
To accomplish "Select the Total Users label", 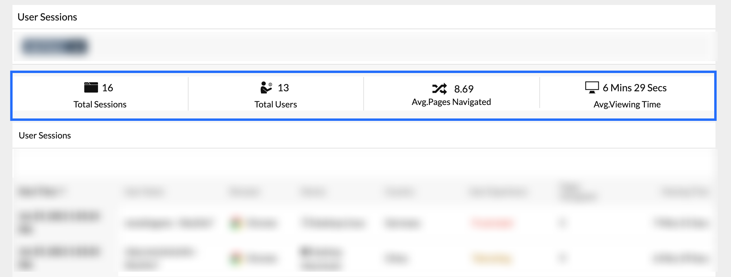I will 276,104.
